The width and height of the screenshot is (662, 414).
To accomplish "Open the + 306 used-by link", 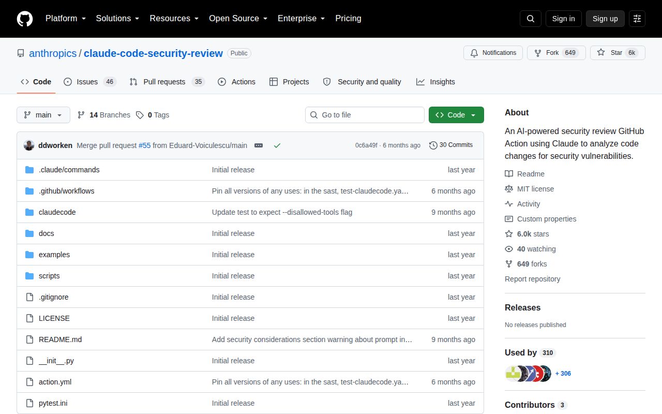I will pos(563,374).
